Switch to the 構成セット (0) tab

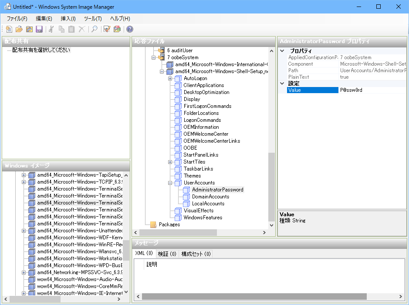(x=196, y=254)
